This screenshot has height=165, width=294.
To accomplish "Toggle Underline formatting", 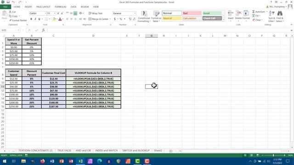I will pos(39,19).
